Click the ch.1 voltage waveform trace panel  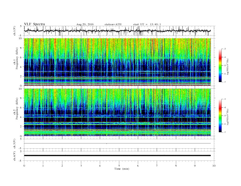(120, 31)
